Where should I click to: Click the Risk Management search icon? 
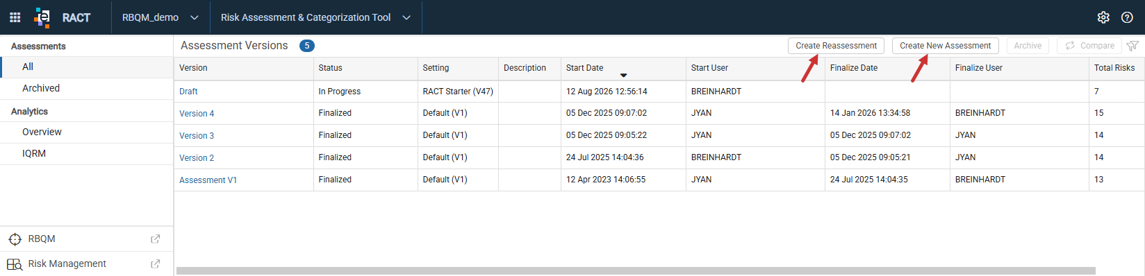click(15, 264)
